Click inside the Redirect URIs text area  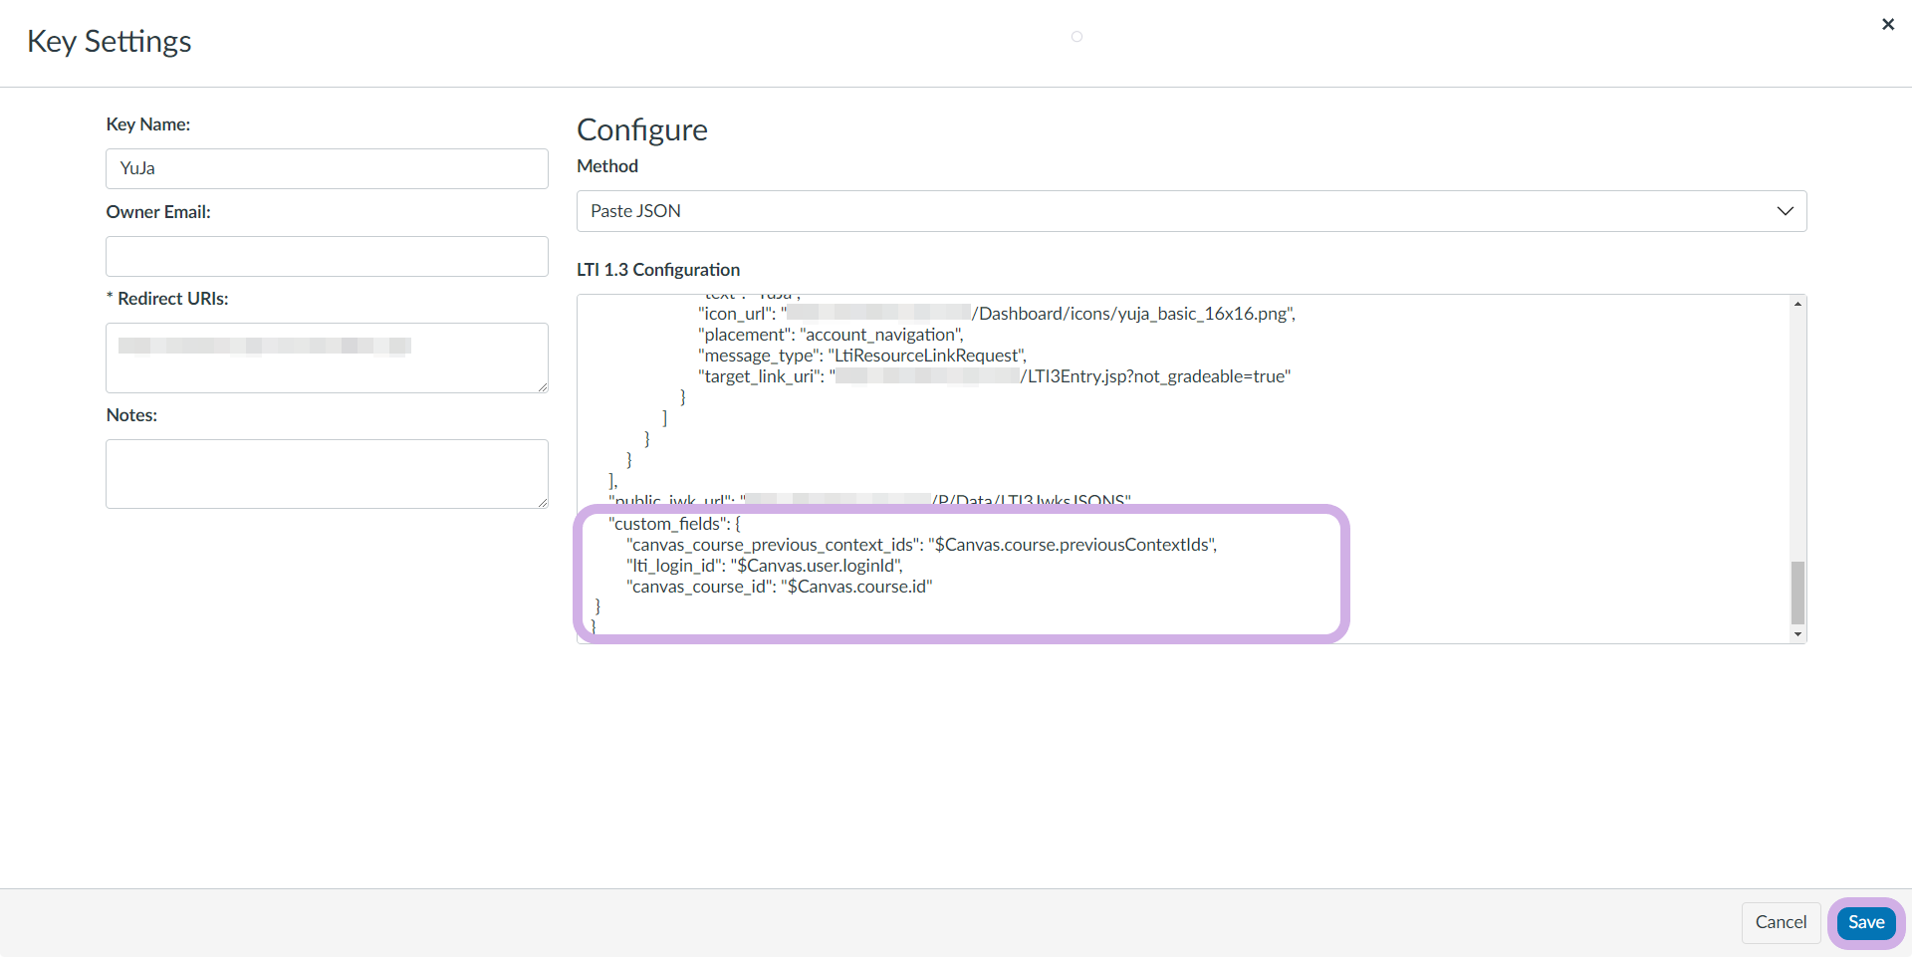tap(327, 370)
